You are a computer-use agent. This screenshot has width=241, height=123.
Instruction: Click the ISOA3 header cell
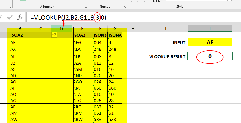(x=82, y=35)
